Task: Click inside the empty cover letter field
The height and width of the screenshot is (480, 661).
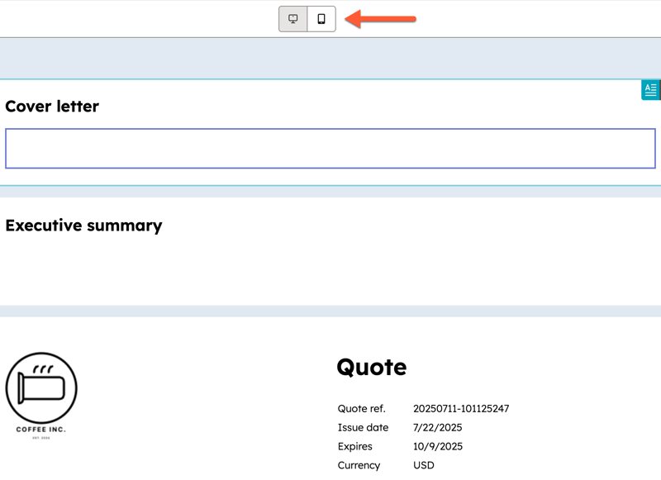Action: (x=330, y=149)
